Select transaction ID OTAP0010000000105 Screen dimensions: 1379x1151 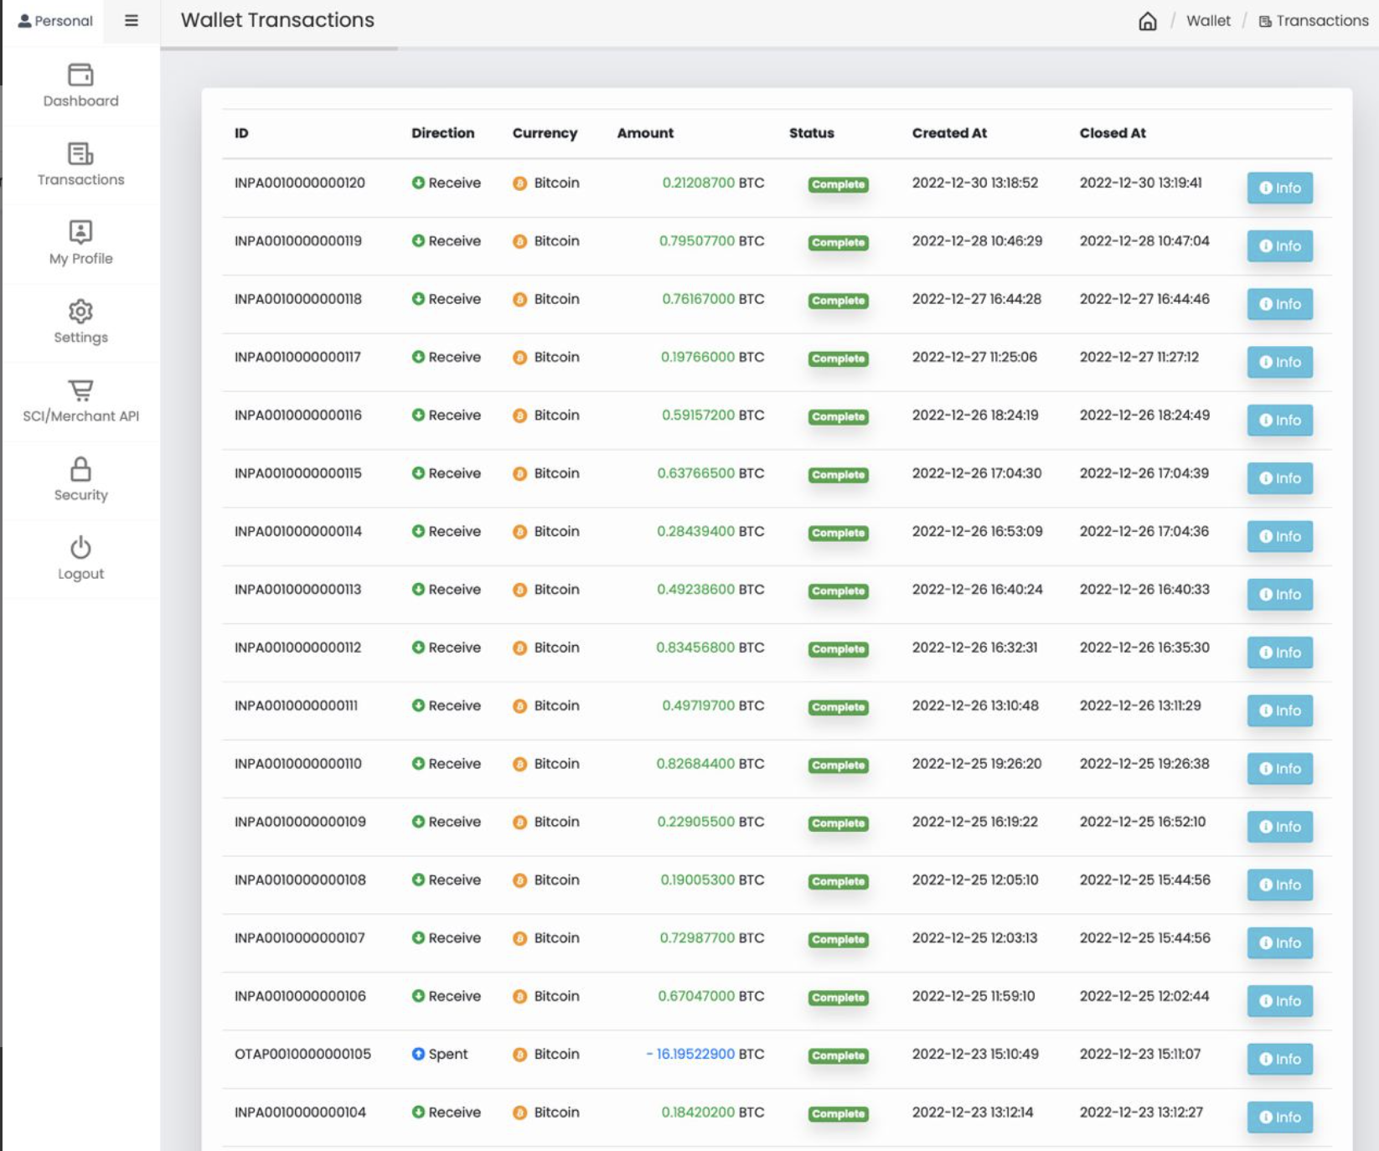point(302,1054)
